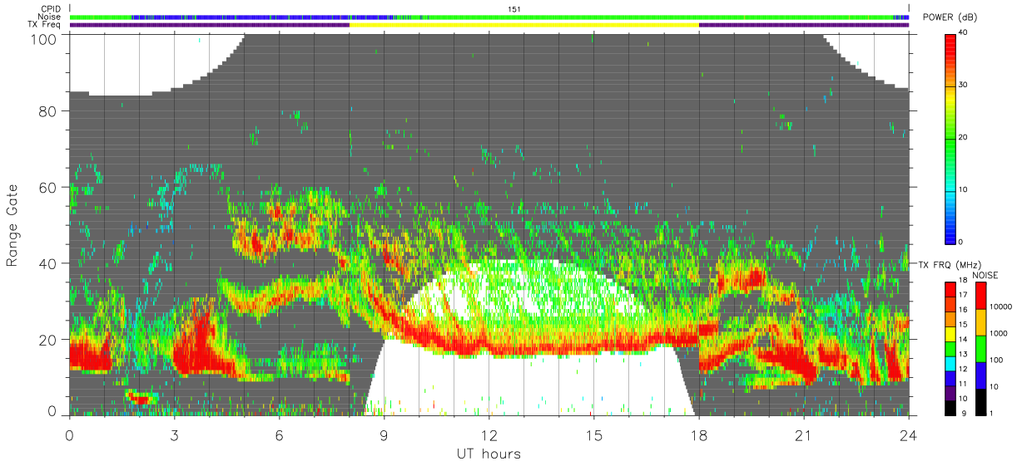Click x-axis tick label 9
The height and width of the screenshot is (471, 1022).
click(384, 434)
